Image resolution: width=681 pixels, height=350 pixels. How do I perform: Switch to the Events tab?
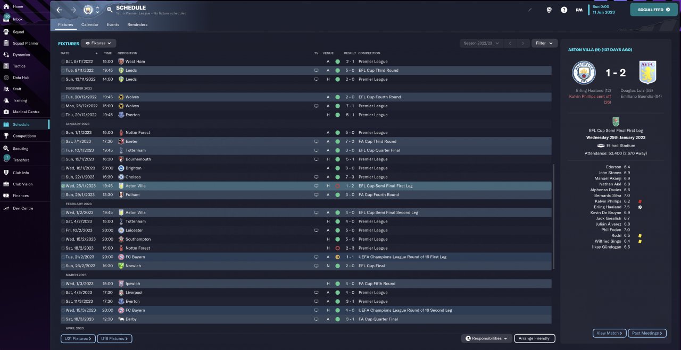point(113,24)
